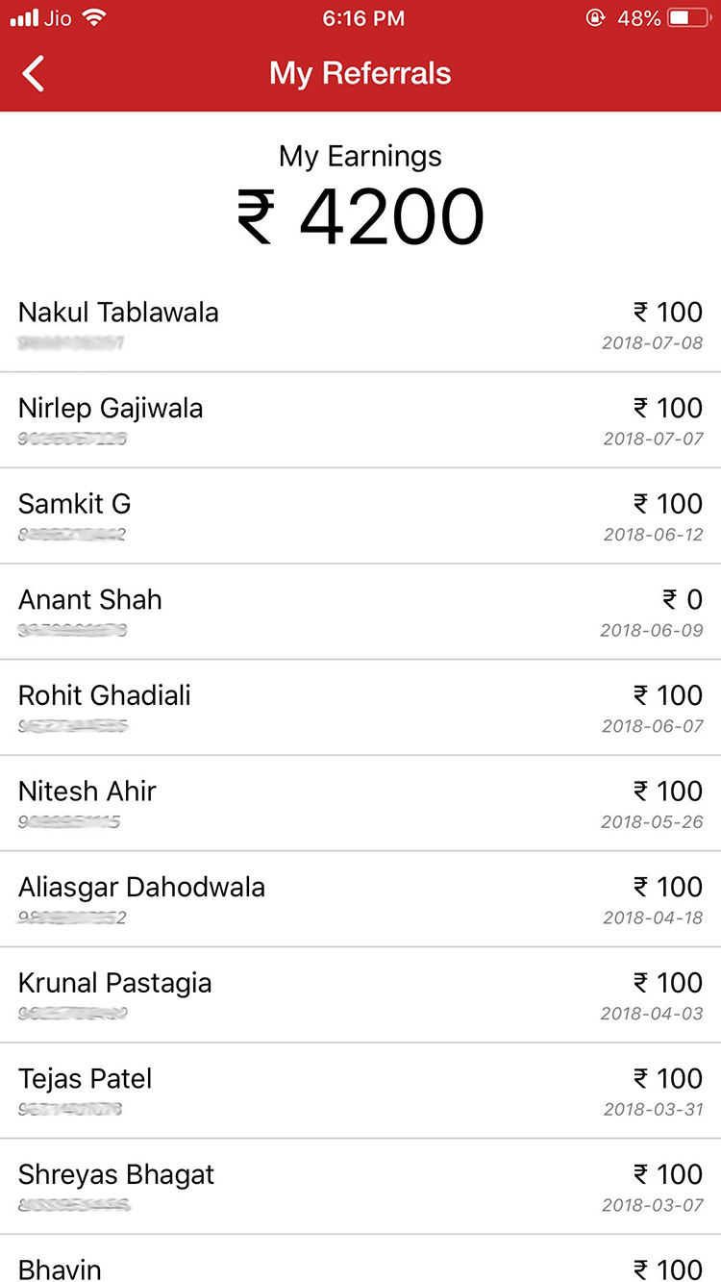Tap the cellular signal bars icon
This screenshot has width=721, height=1282.
click(x=23, y=18)
